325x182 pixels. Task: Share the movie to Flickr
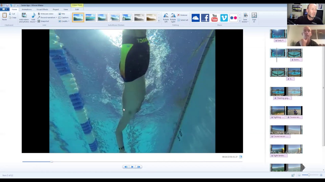233,18
